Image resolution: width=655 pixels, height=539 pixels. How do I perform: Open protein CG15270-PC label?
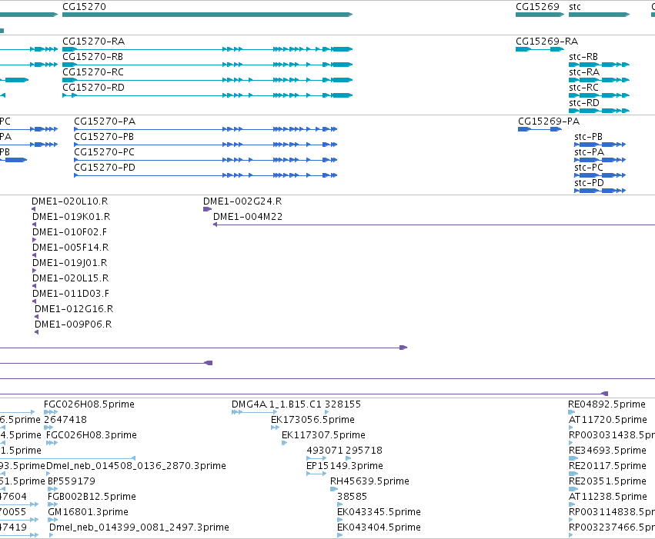pos(105,152)
